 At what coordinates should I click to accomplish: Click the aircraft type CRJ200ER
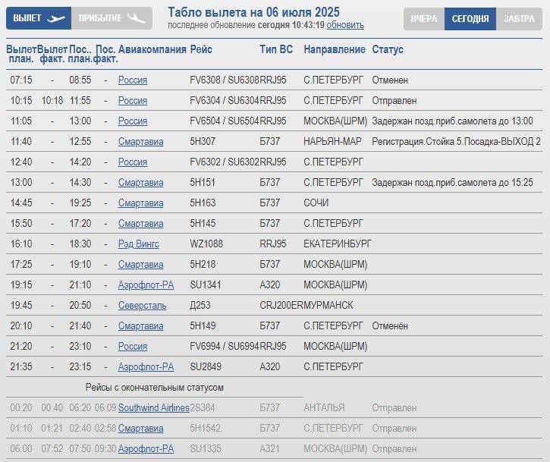(281, 306)
